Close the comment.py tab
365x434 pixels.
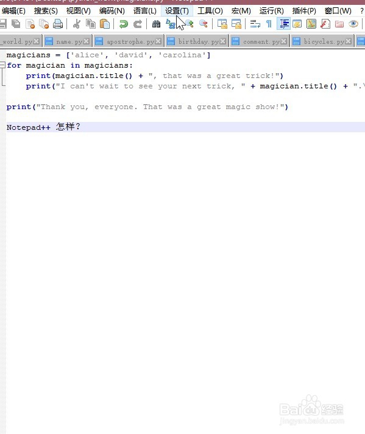[x=283, y=41]
